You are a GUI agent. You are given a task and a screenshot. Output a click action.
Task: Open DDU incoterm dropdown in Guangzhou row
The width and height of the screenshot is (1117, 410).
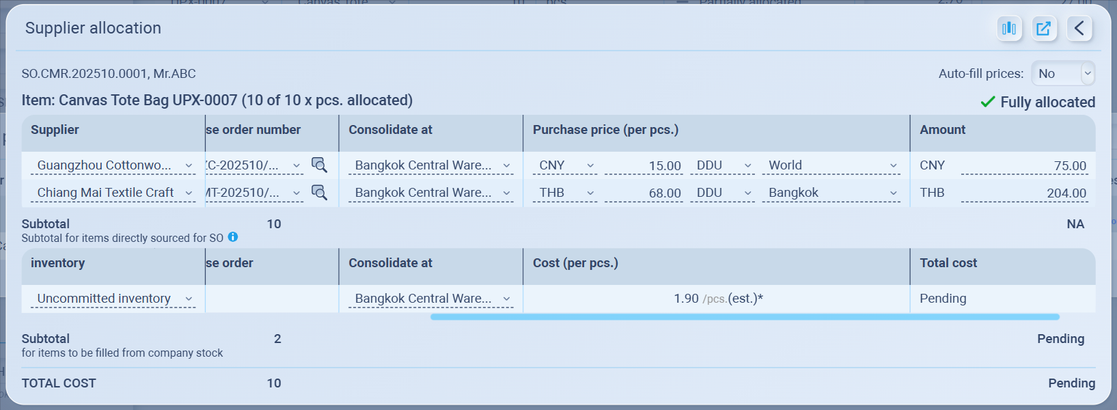click(723, 165)
